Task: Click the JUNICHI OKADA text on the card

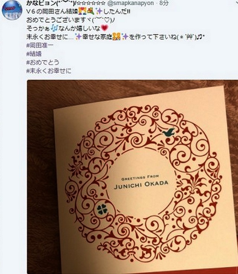Action: pos(141,185)
